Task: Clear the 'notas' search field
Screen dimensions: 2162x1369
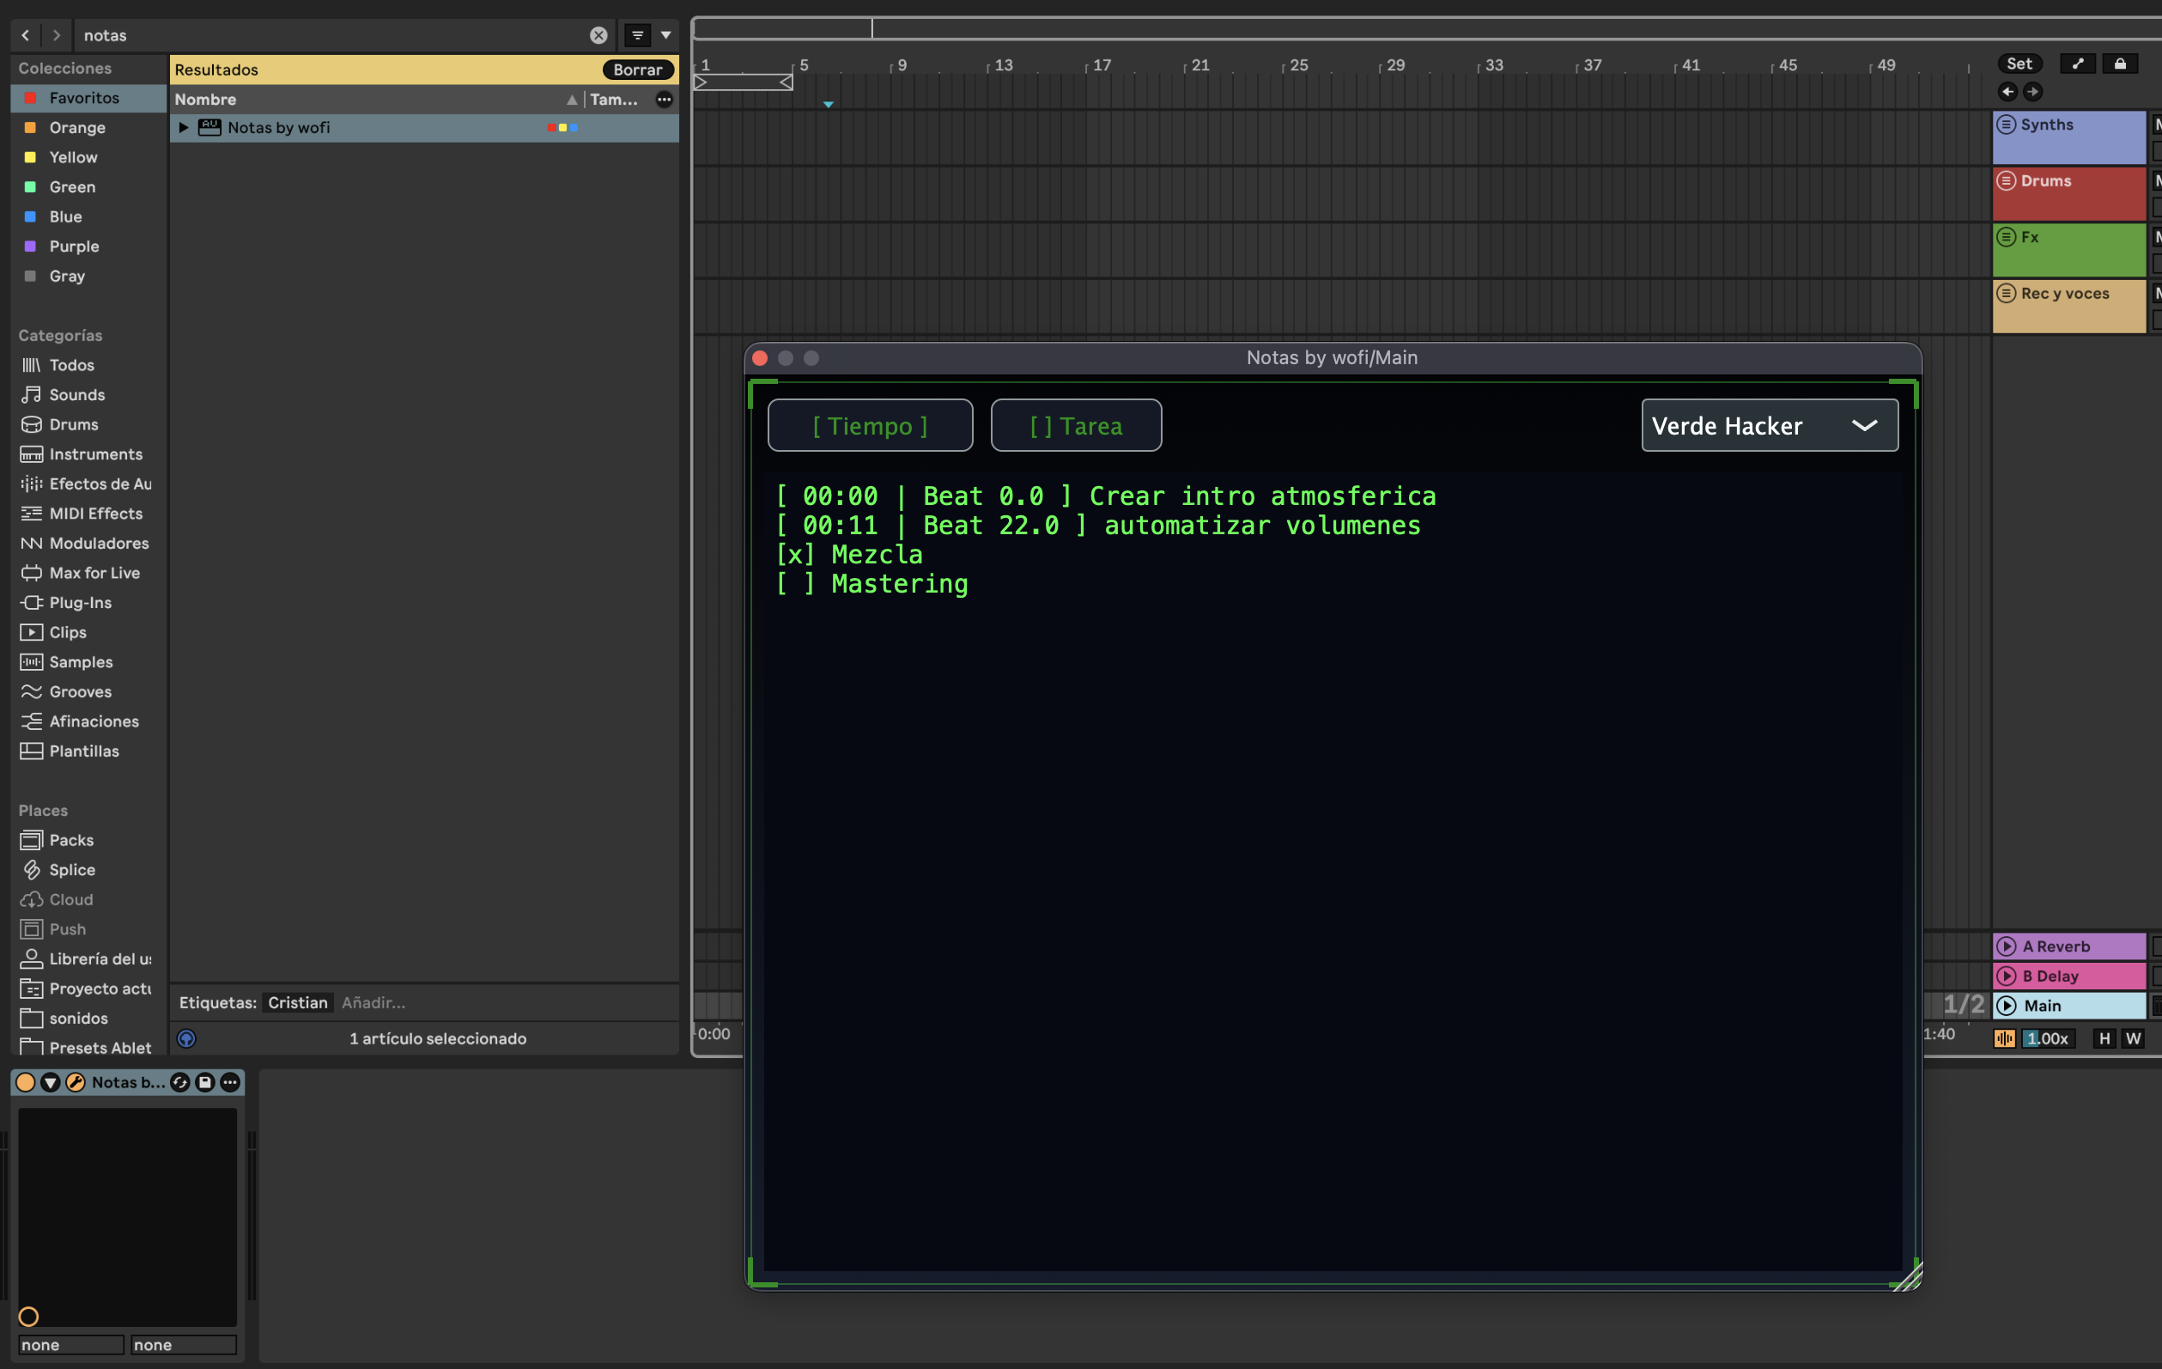Action: point(598,35)
